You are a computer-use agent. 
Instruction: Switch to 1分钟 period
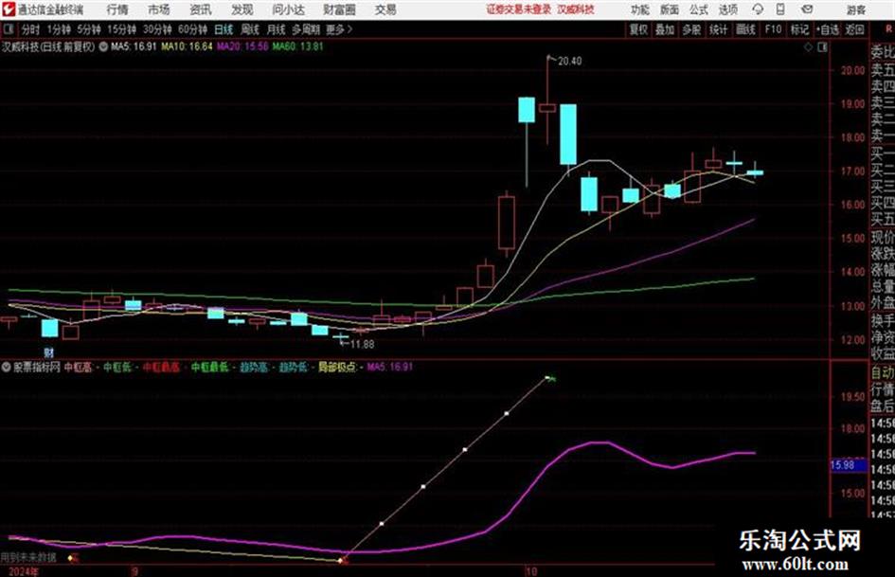(x=58, y=29)
